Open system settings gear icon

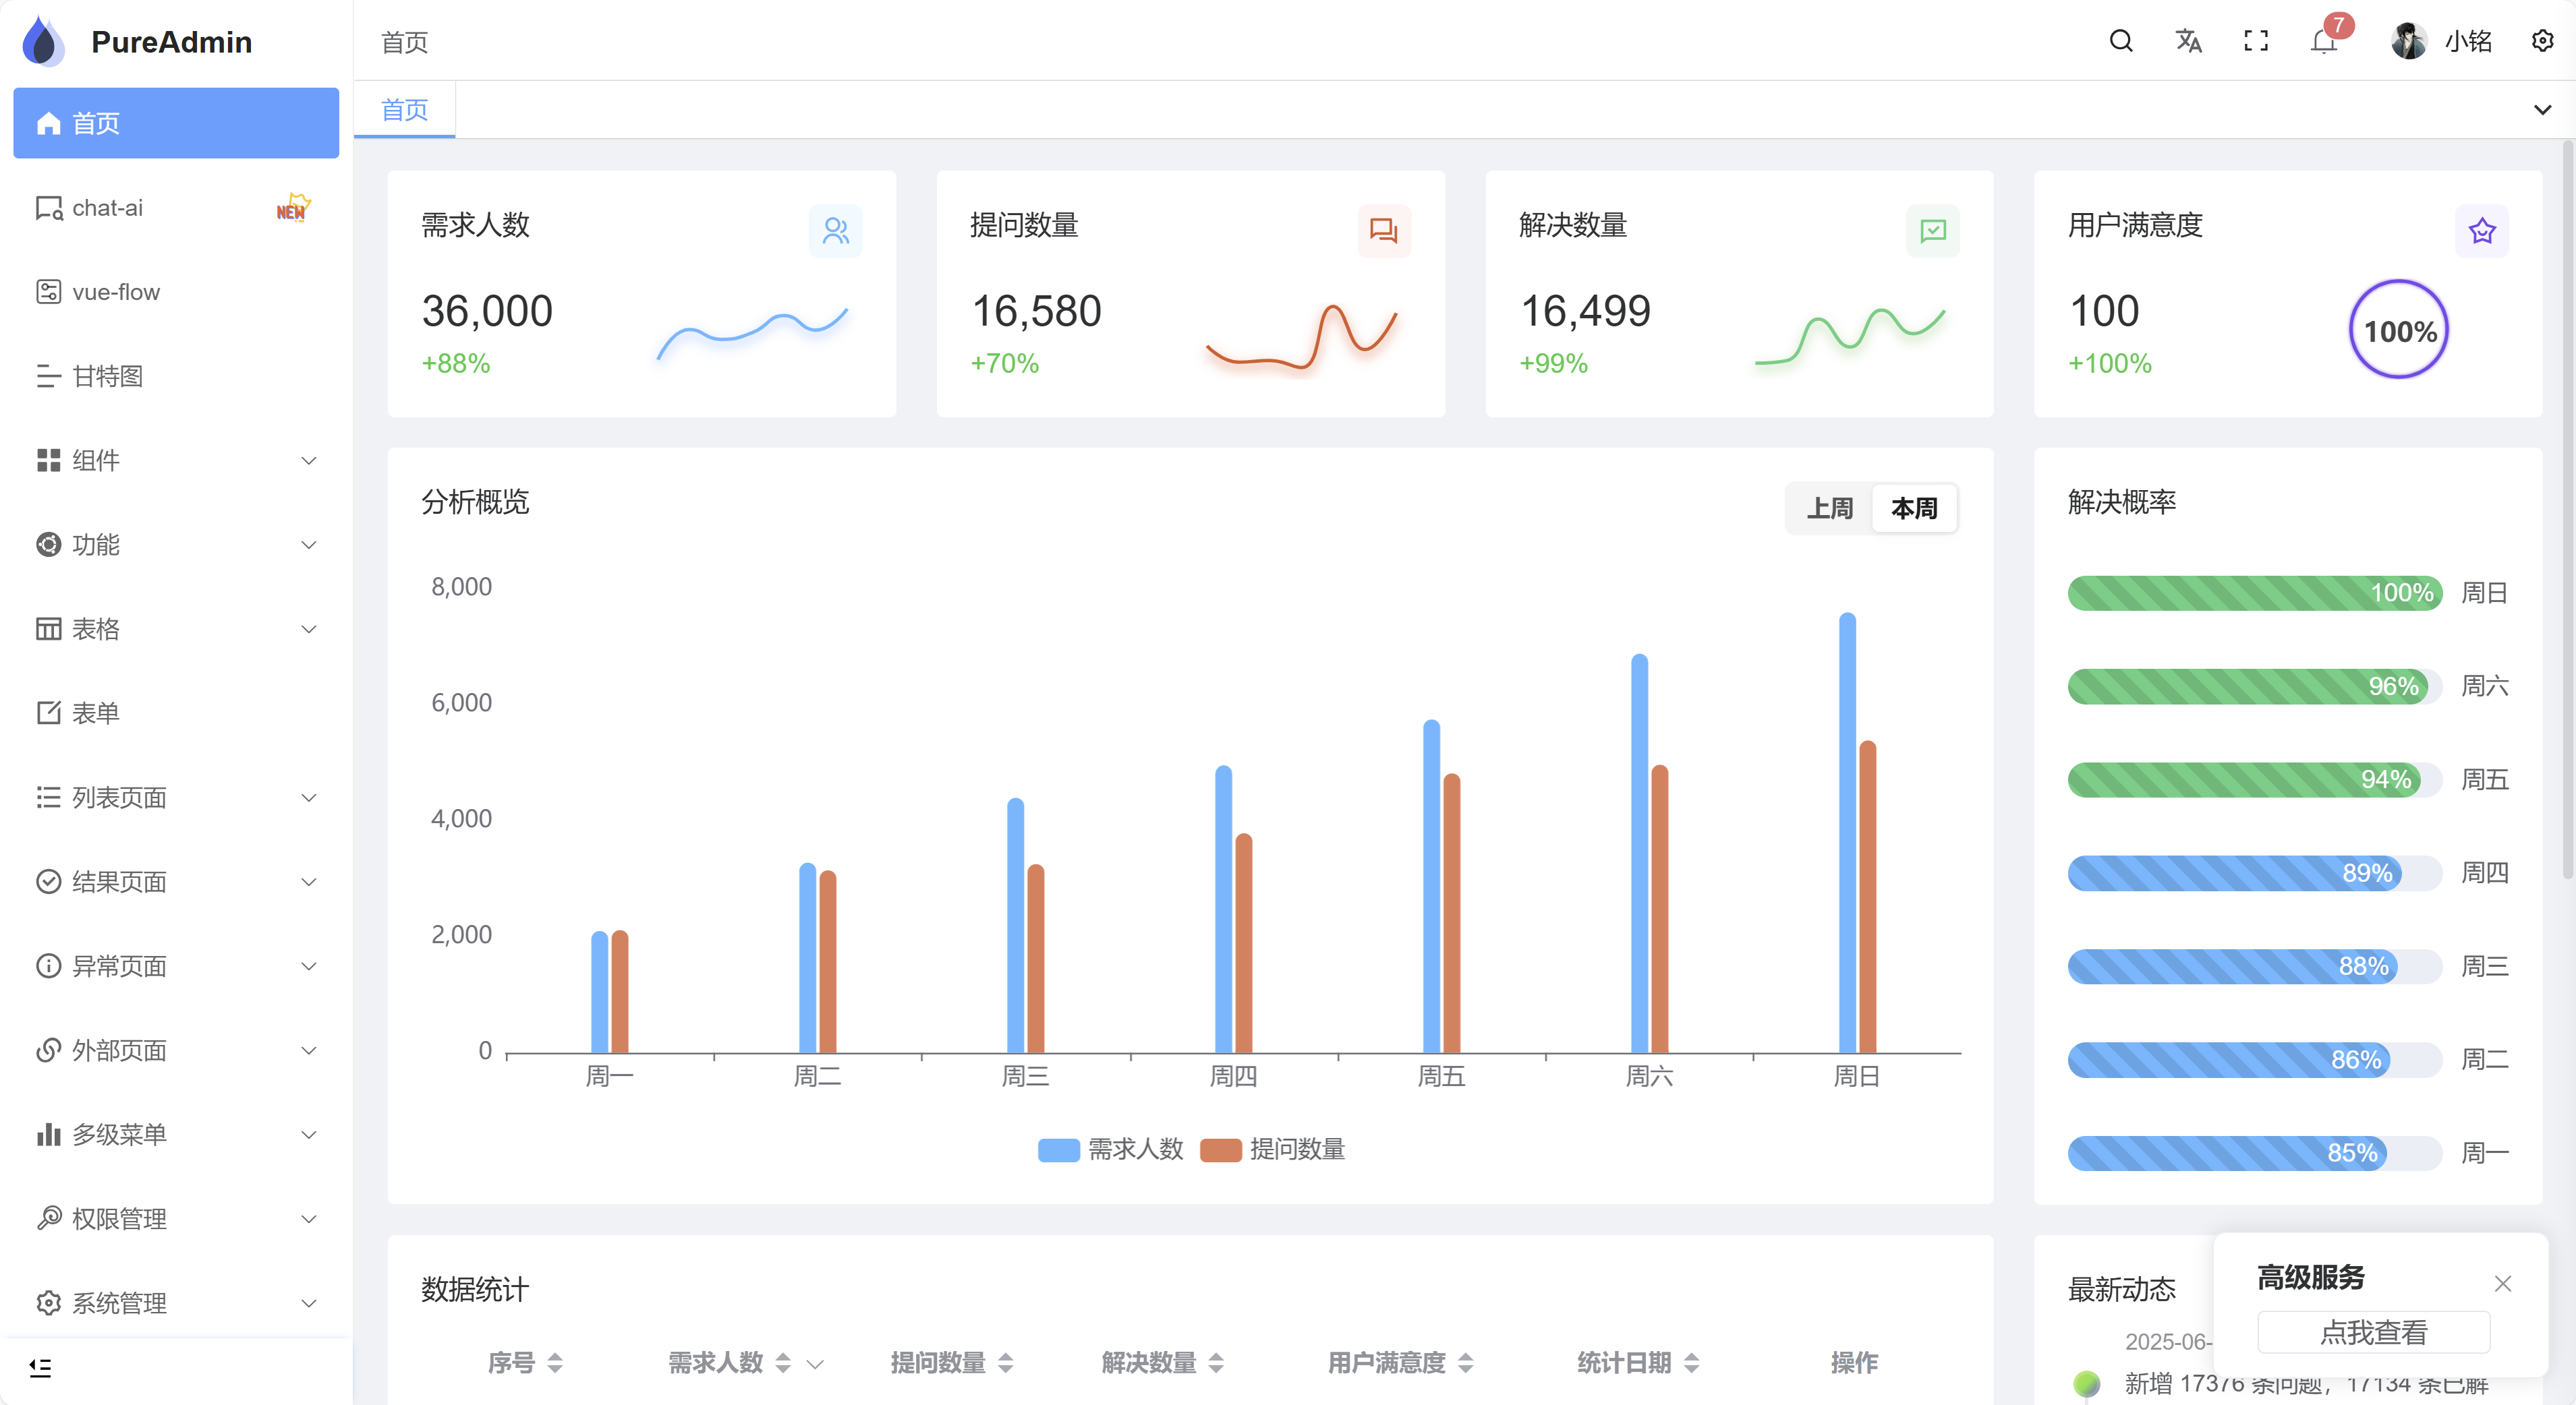coord(2542,41)
